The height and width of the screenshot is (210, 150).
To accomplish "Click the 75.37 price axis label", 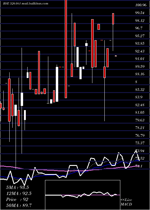I will 140,143.
